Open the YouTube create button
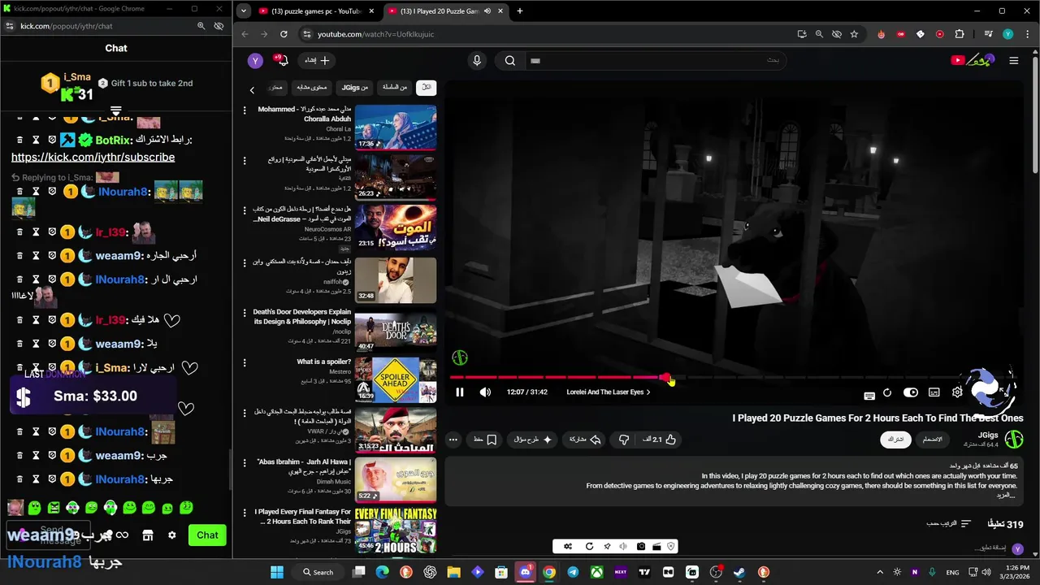Viewport: 1040px width, 585px height. [x=317, y=60]
